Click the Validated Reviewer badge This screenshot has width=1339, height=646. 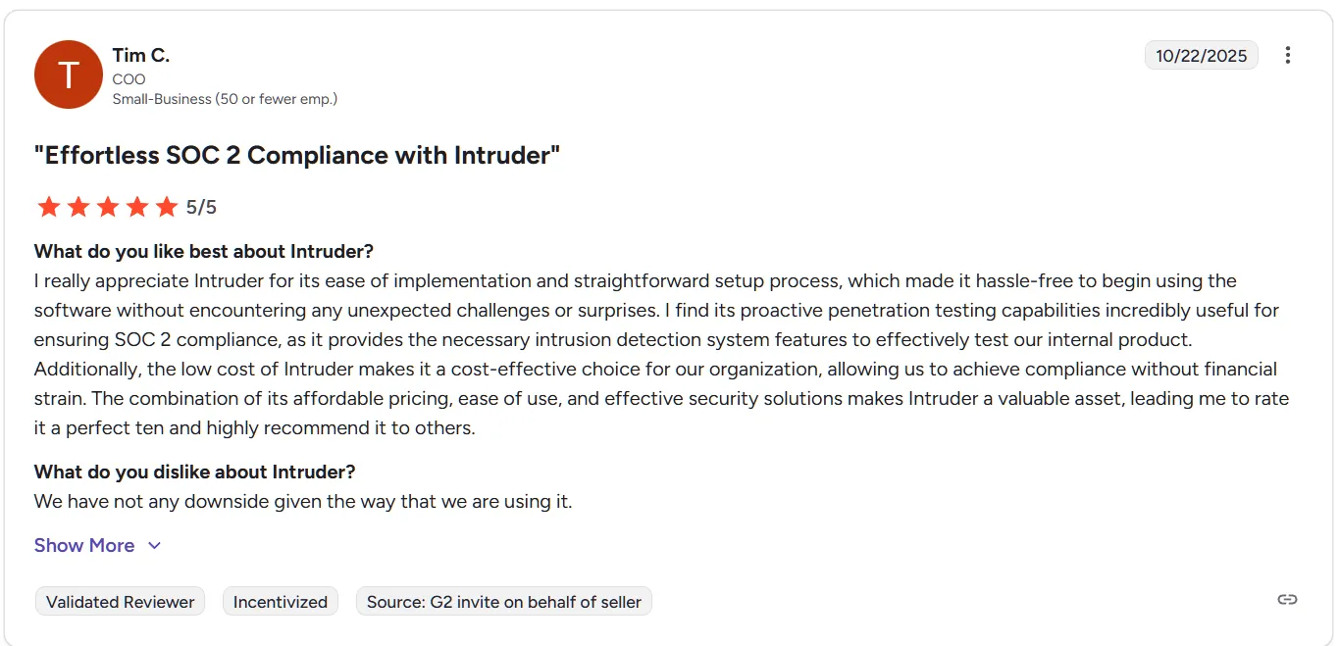(119, 601)
